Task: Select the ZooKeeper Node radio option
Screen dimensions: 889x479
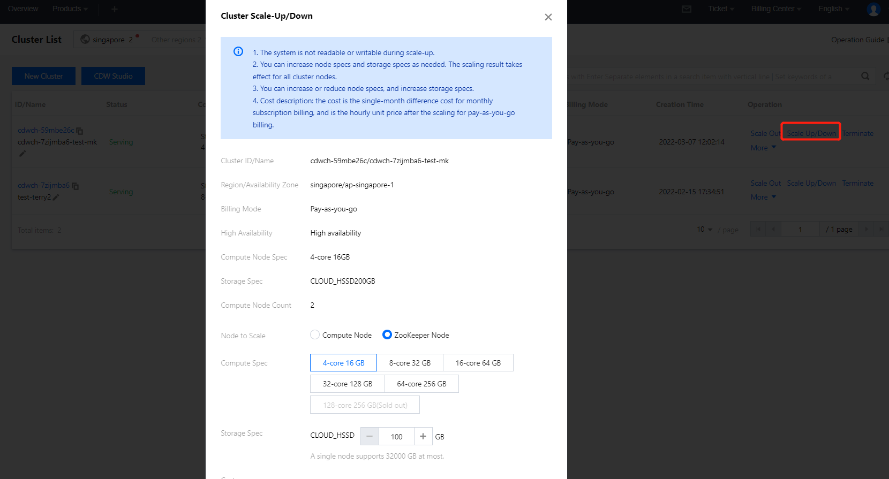Action: [387, 335]
